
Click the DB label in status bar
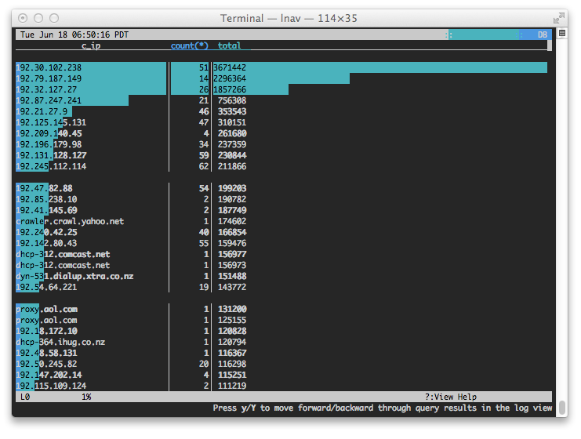tap(542, 34)
